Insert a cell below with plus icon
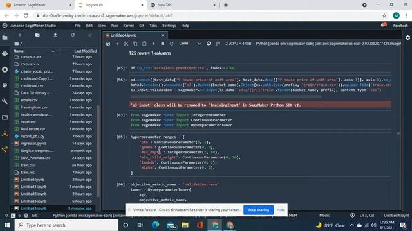Screen dimensions: 412x231 [x=117, y=44]
